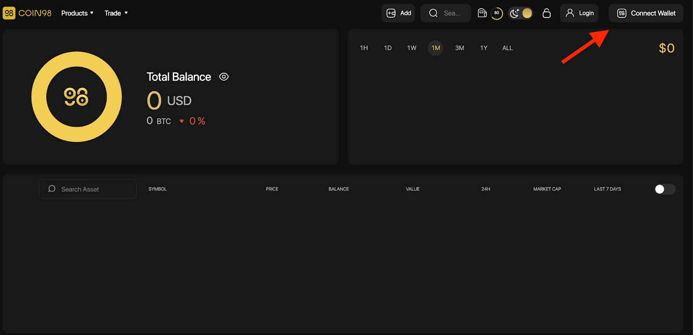Select the ALL chart timeframe
Viewport: 693px width, 335px height.
pyautogui.click(x=508, y=48)
